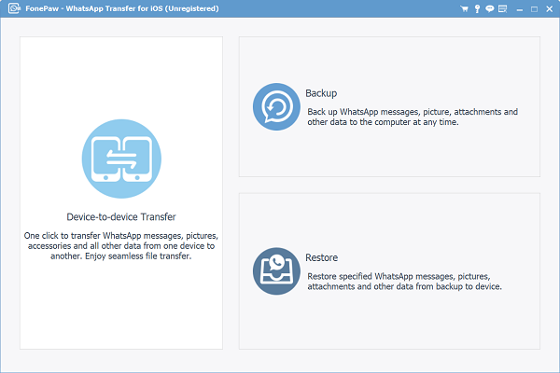Close the FonePaw window
560x373 pixels.
coord(550,9)
